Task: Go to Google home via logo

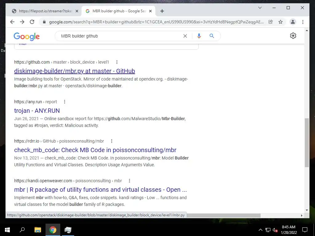Action: point(26,36)
